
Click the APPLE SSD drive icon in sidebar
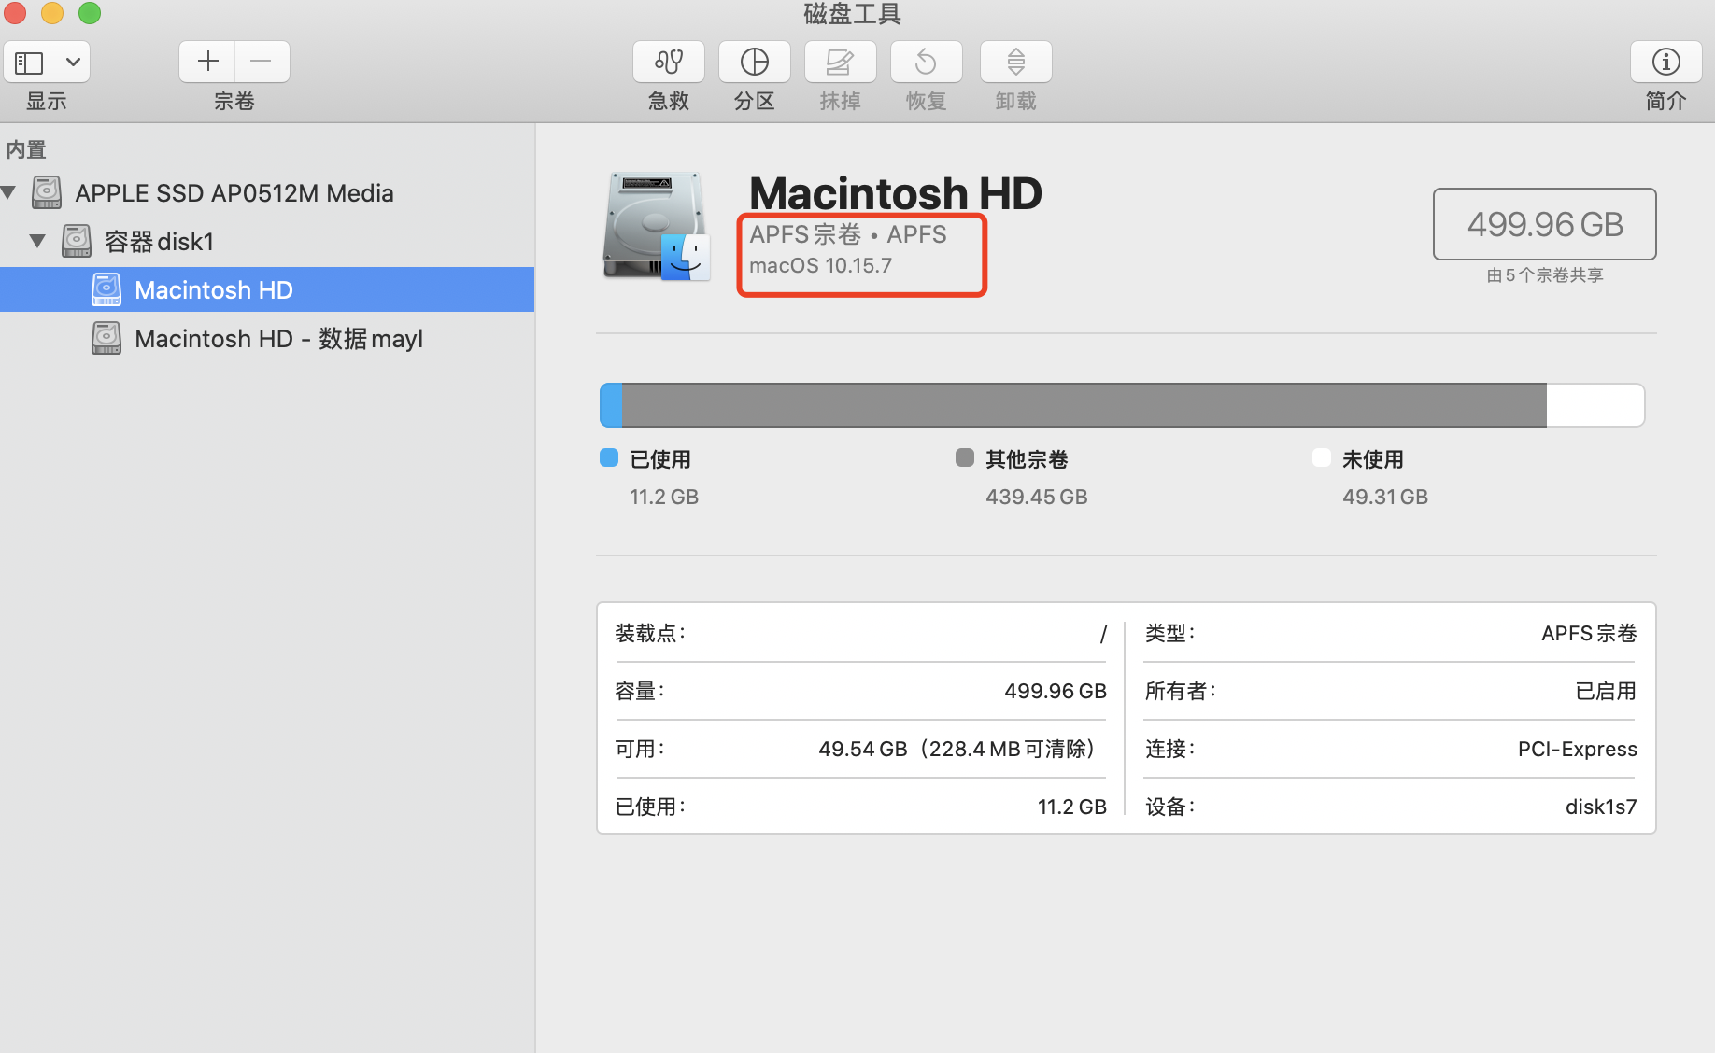pos(47,192)
